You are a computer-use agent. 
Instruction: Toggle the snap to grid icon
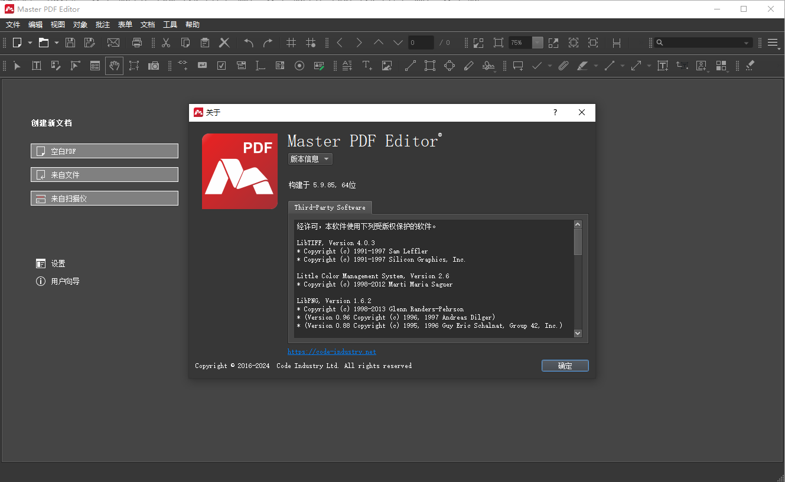coord(311,43)
